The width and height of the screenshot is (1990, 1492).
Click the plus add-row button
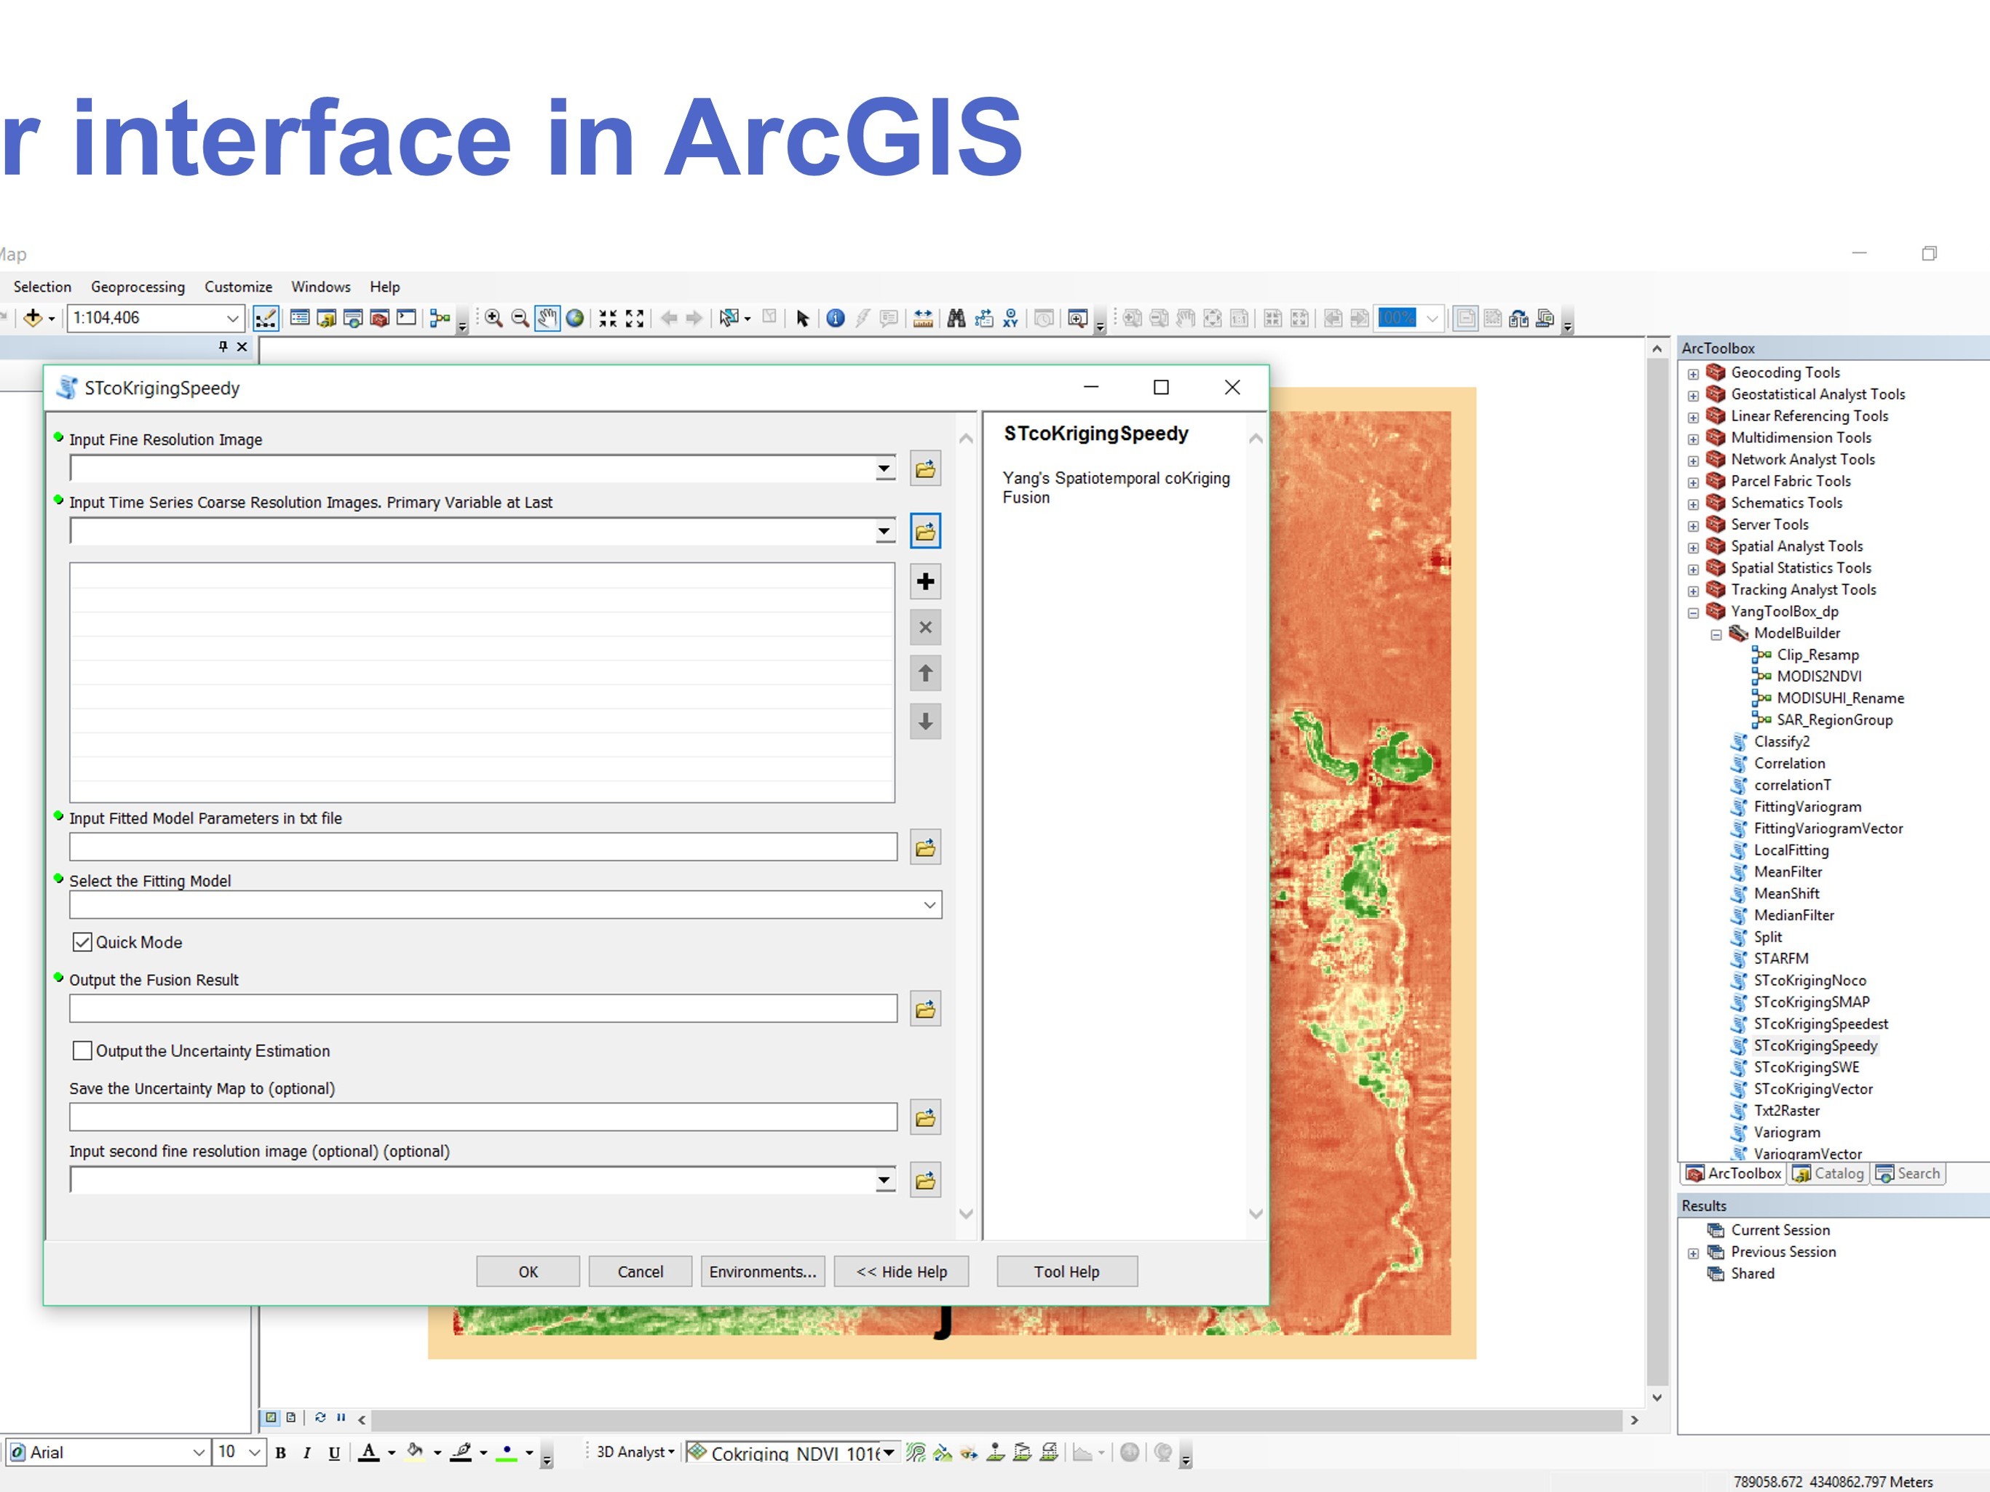[925, 582]
